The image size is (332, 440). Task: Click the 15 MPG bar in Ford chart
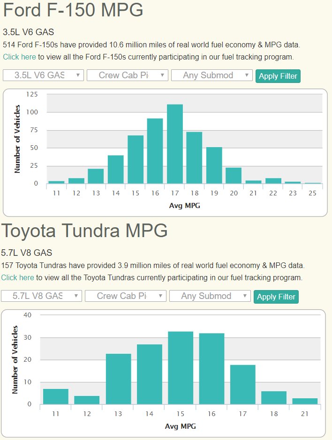(136, 159)
